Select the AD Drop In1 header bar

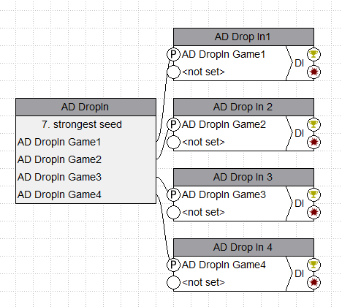tap(243, 37)
